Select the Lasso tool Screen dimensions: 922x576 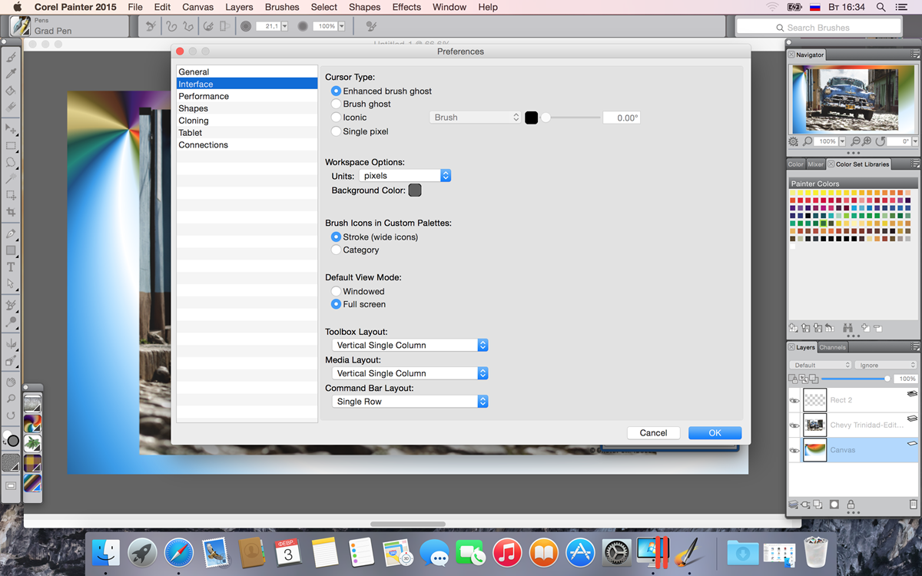(11, 162)
